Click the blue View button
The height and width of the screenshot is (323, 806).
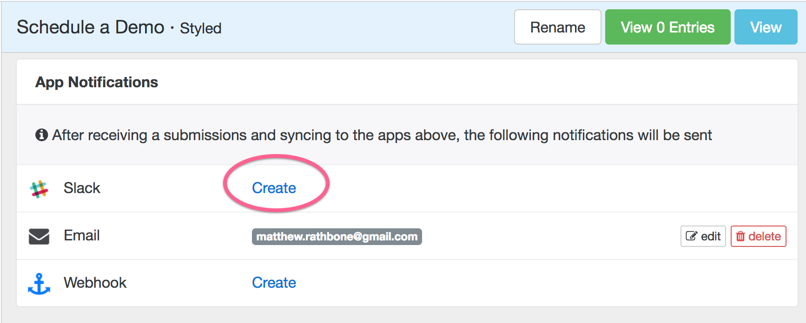click(766, 27)
